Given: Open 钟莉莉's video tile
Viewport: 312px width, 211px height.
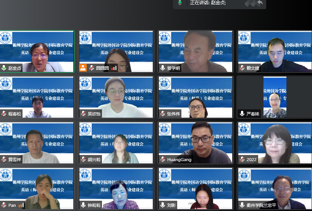Looking at the screenshot, I should (116, 189).
